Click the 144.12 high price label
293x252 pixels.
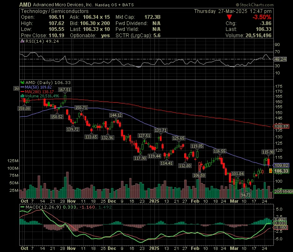[116, 115]
